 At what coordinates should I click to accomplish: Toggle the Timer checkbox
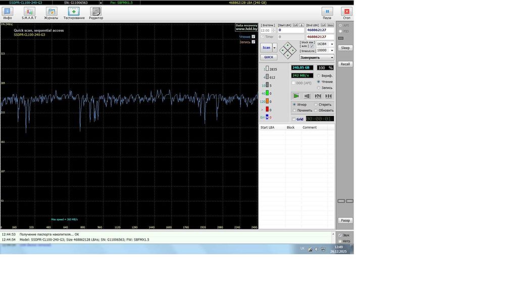(262, 37)
